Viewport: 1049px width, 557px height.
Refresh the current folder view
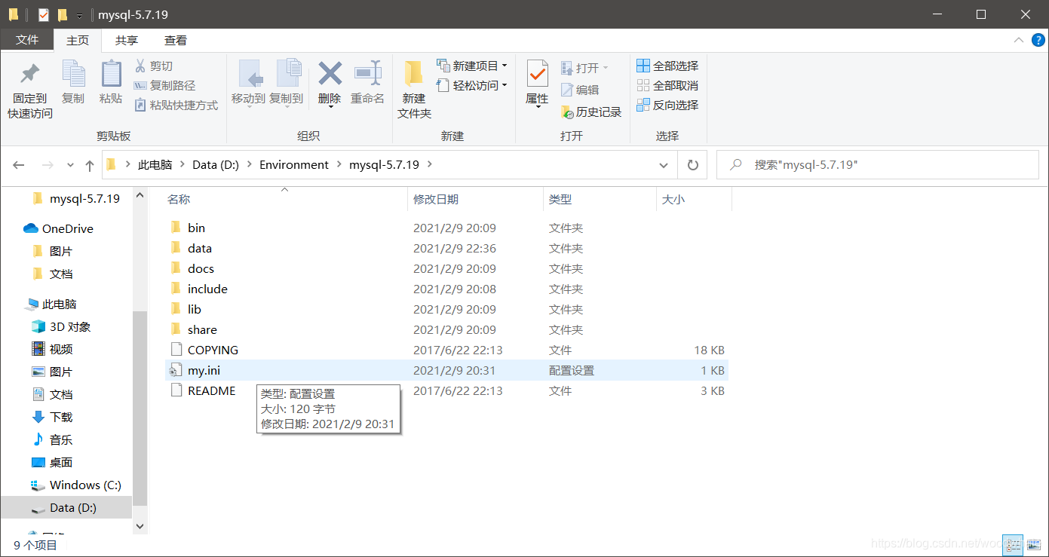pyautogui.click(x=692, y=165)
